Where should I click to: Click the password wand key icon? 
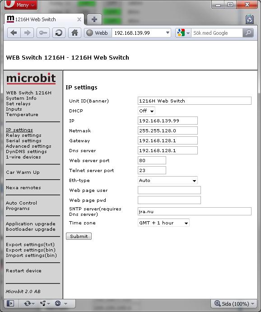pyautogui.click(x=43, y=33)
